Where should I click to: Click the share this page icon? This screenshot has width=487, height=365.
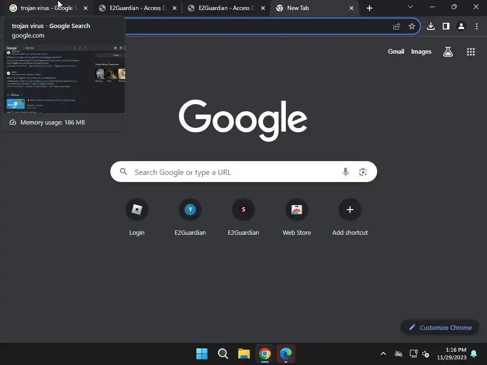(397, 27)
